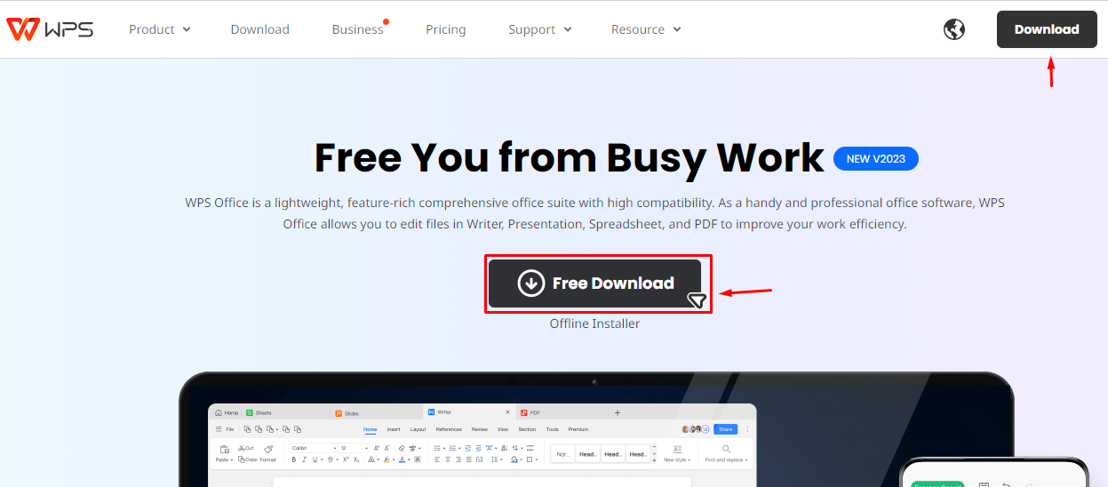
Task: Toggle Underline formatting
Action: click(x=315, y=459)
